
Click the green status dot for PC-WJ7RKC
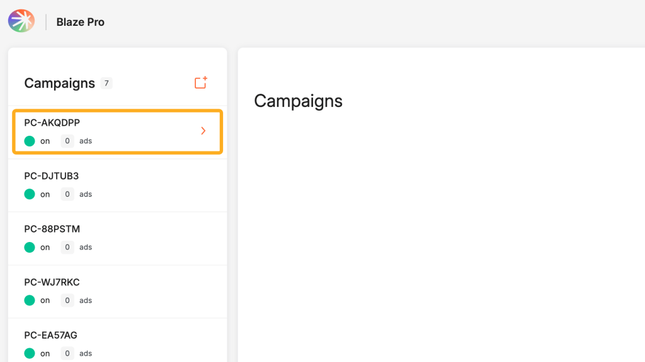[30, 300]
